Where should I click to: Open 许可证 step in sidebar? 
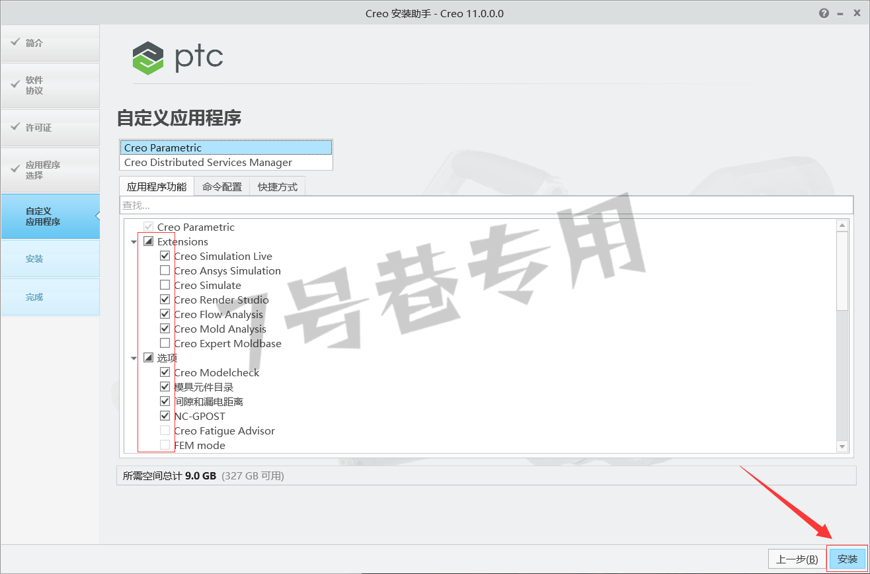coord(50,128)
